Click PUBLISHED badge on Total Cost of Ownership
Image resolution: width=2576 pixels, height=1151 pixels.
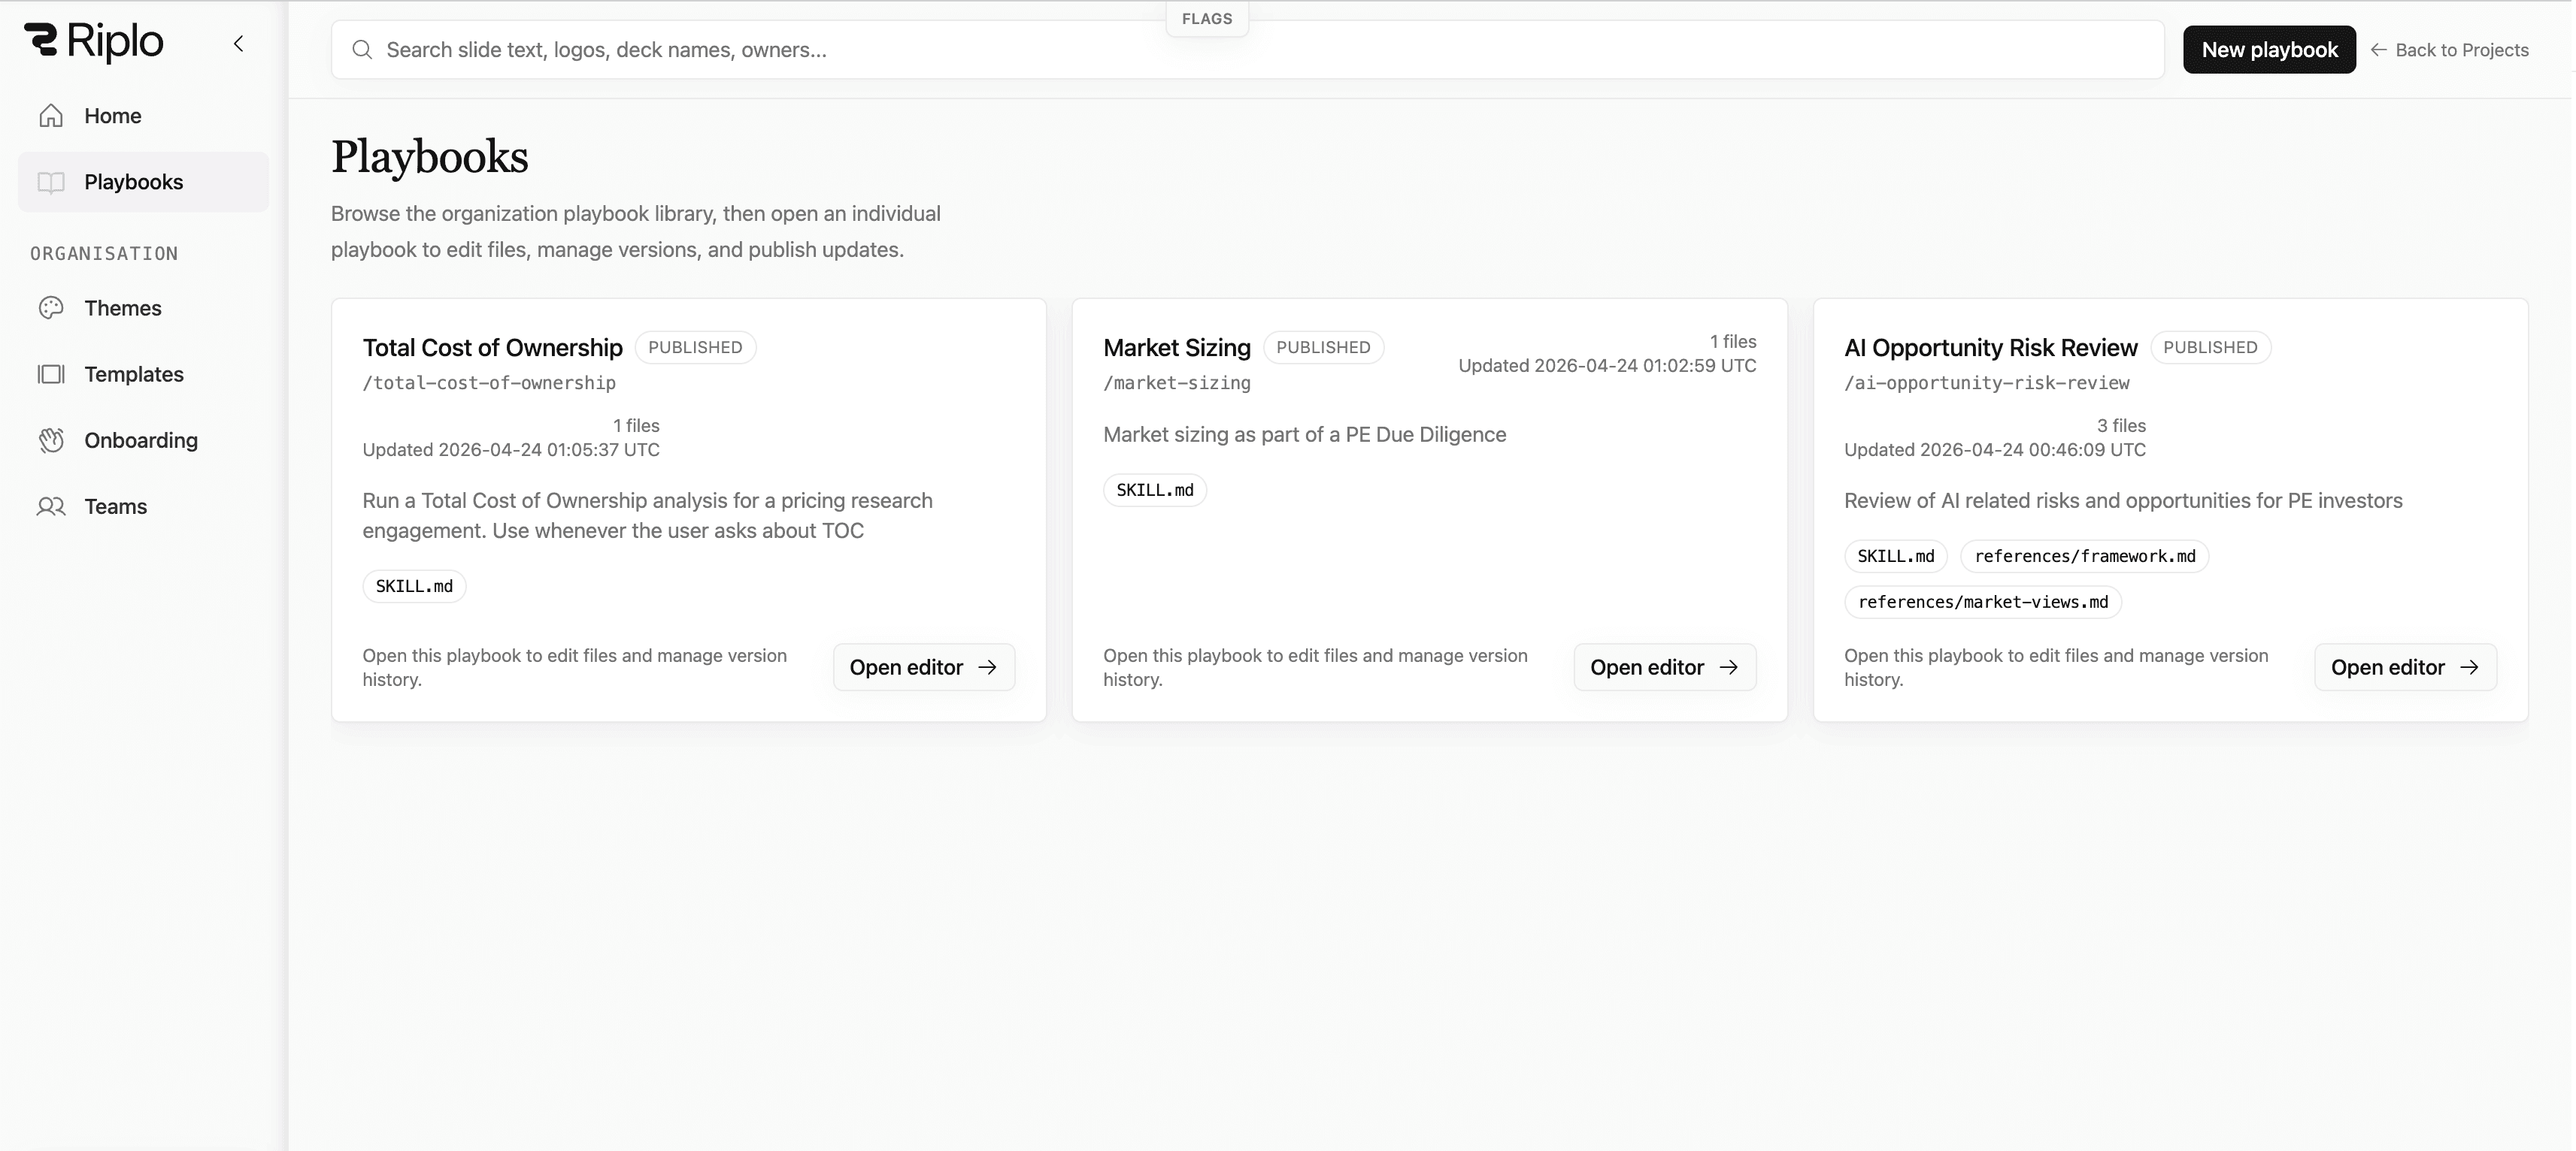tap(695, 348)
